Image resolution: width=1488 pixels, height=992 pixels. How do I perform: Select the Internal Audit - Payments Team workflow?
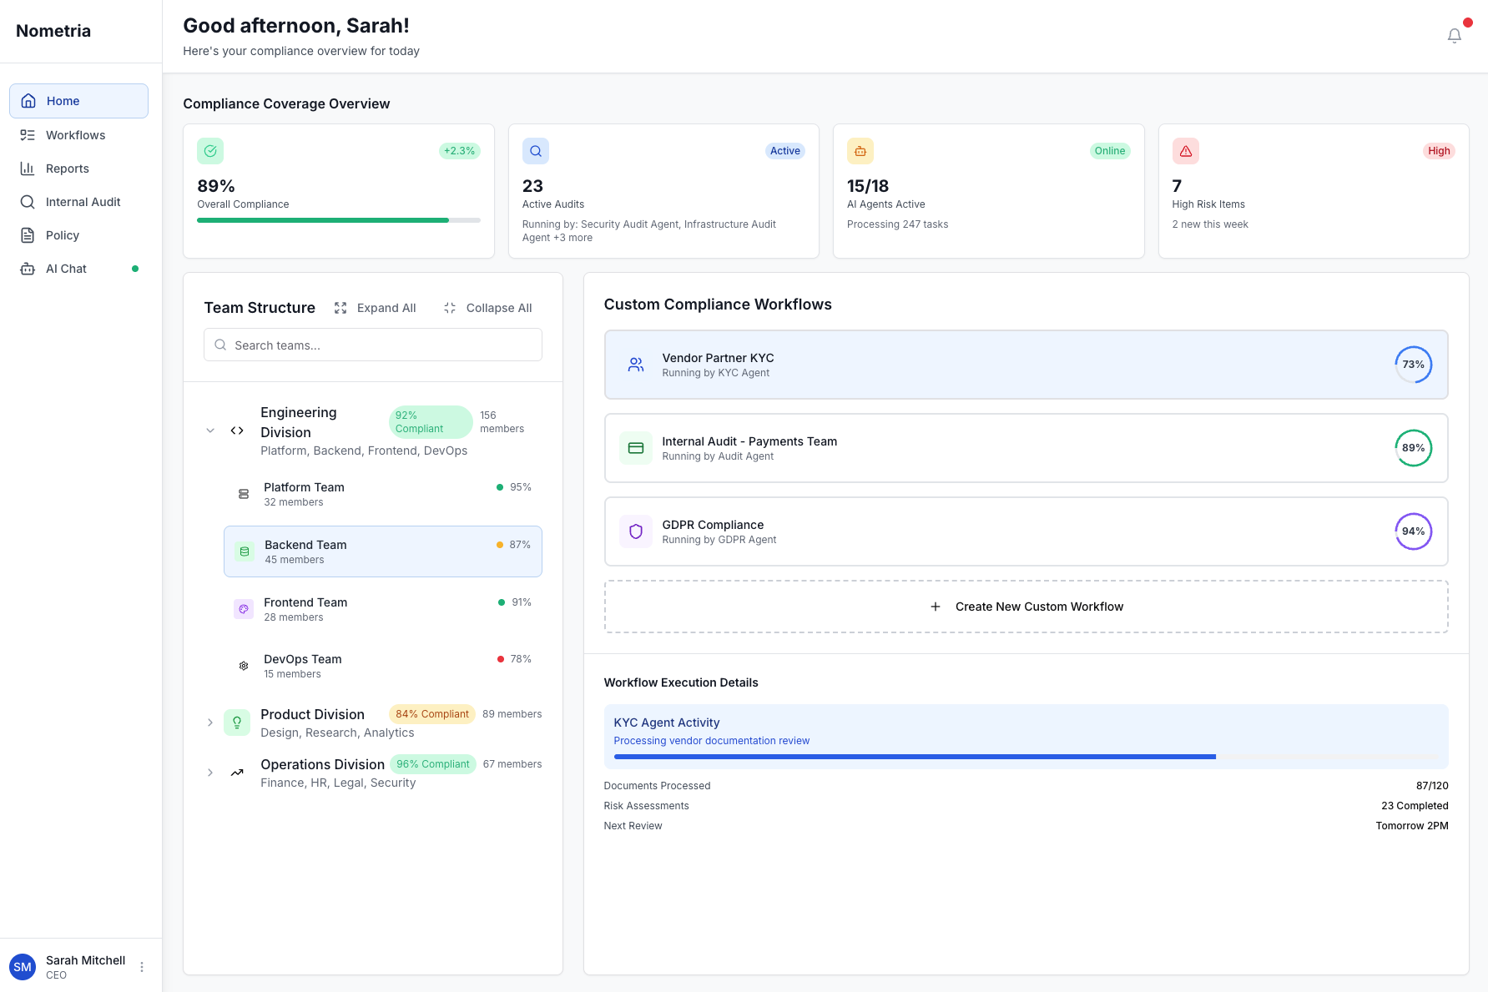point(1026,448)
